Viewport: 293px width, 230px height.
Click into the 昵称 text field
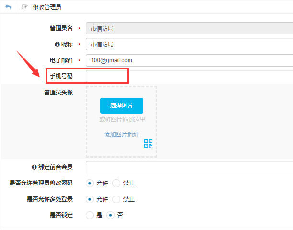point(189,45)
